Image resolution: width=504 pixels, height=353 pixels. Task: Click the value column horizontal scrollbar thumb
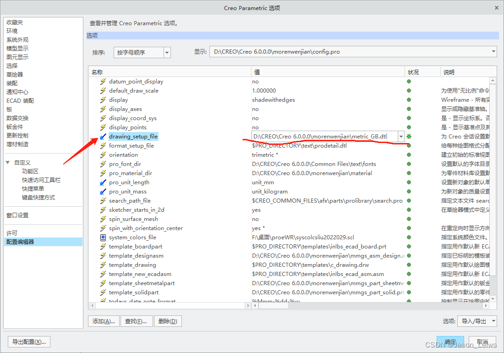(x=274, y=305)
